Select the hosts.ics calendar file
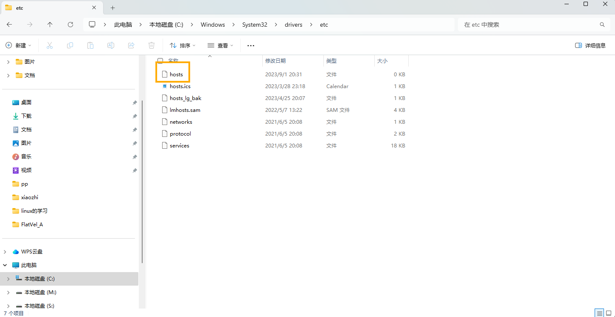Screen dimensions: 615x317 point(180,86)
